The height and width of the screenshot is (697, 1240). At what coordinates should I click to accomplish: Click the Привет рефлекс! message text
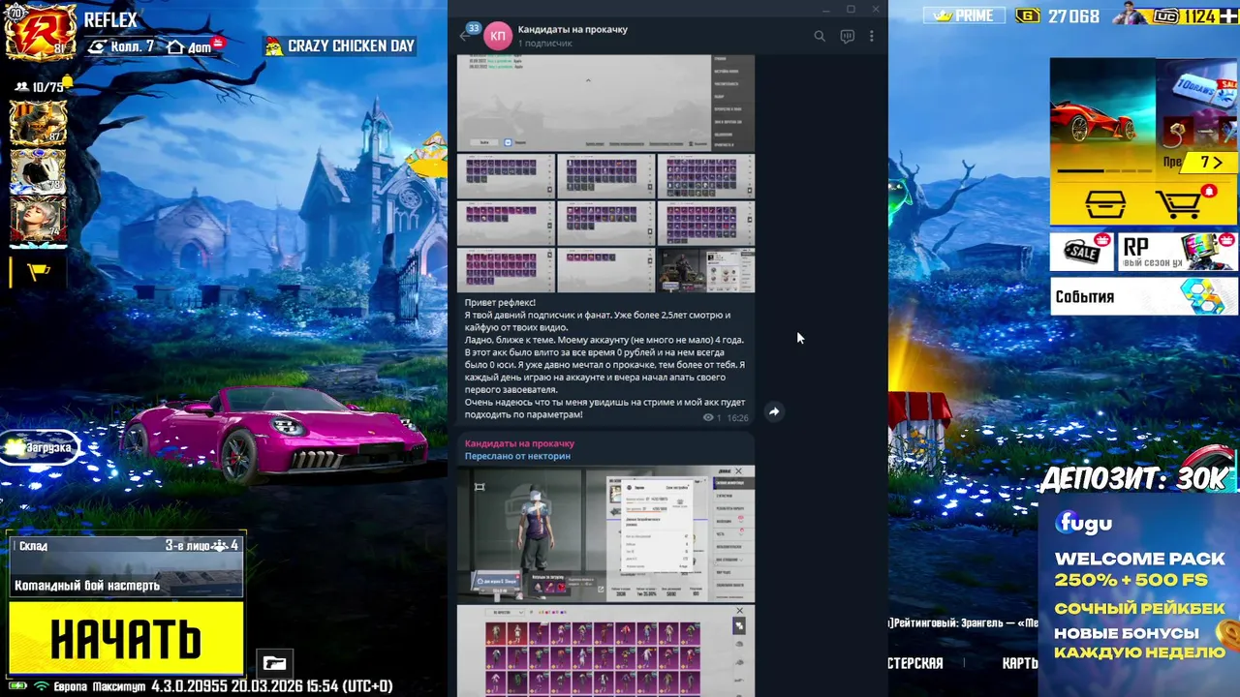click(500, 303)
